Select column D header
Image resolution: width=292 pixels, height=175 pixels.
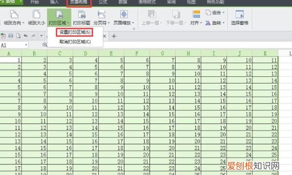pos(86,53)
